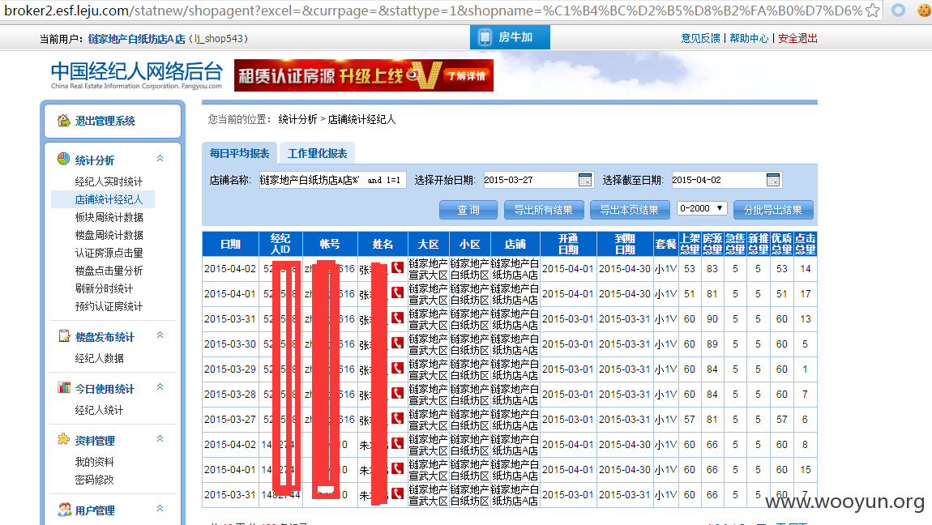The width and height of the screenshot is (932, 525).
Task: Click the 中国经纪人网络后台 logo
Action: tap(137, 75)
